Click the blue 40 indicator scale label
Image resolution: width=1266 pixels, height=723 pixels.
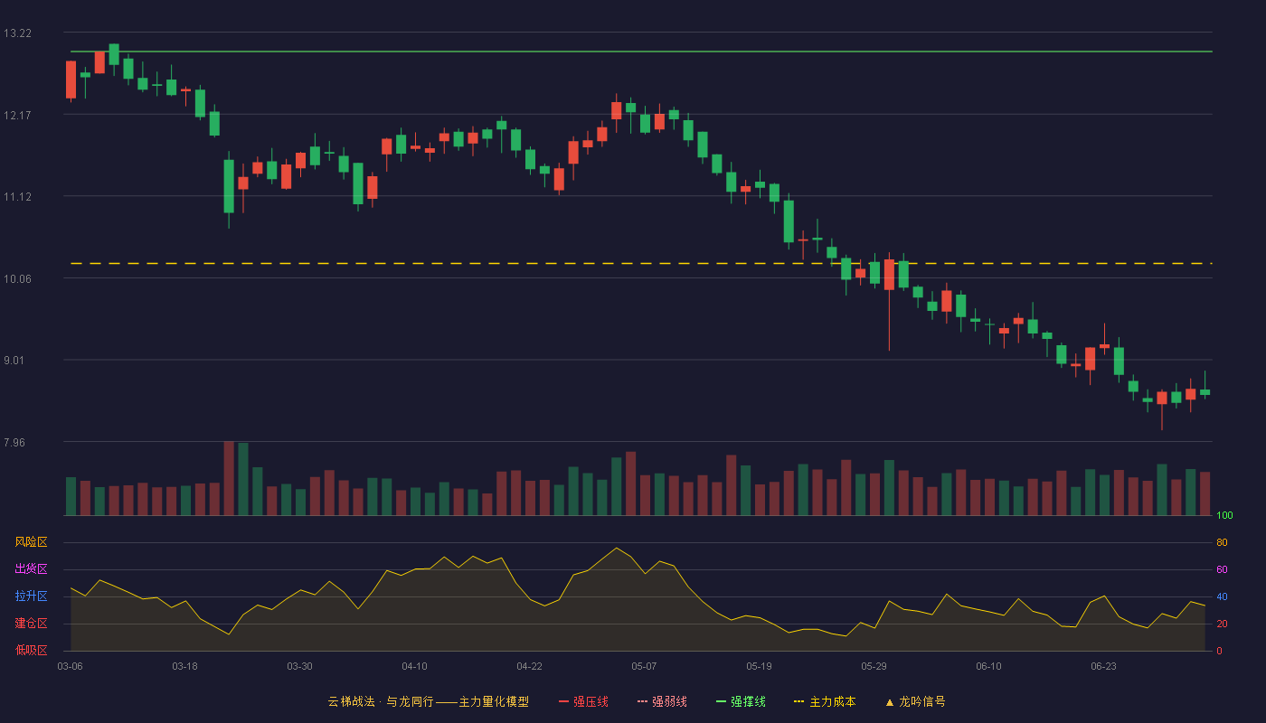(x=1222, y=596)
